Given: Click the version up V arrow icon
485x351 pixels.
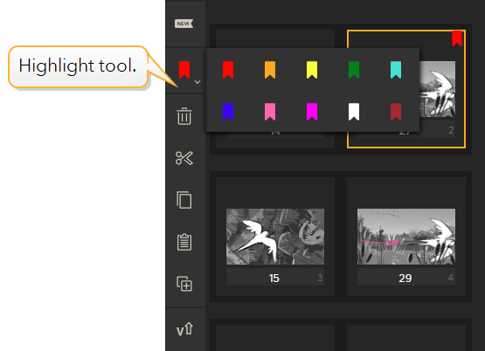Looking at the screenshot, I should click(185, 329).
